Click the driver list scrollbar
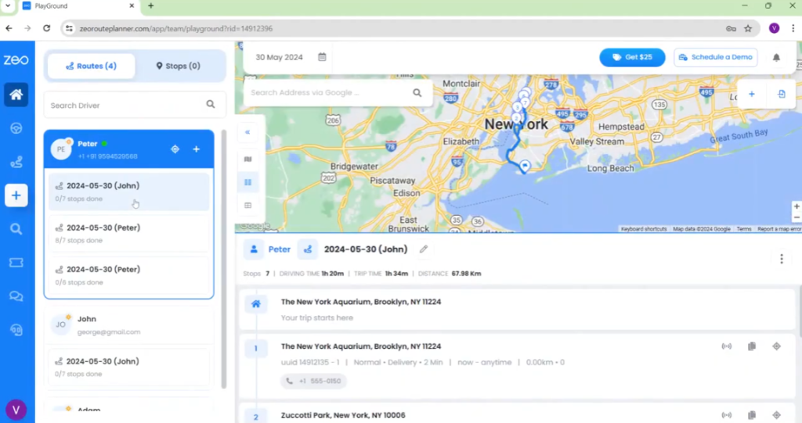This screenshot has width=802, height=423. click(x=223, y=259)
